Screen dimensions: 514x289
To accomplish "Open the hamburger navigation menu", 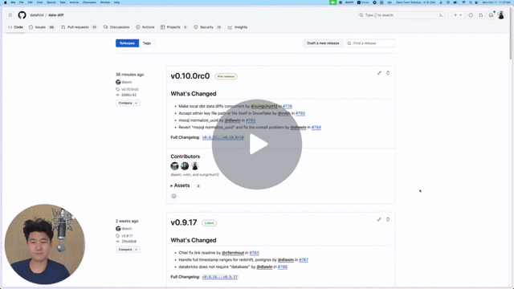I will (x=10, y=15).
